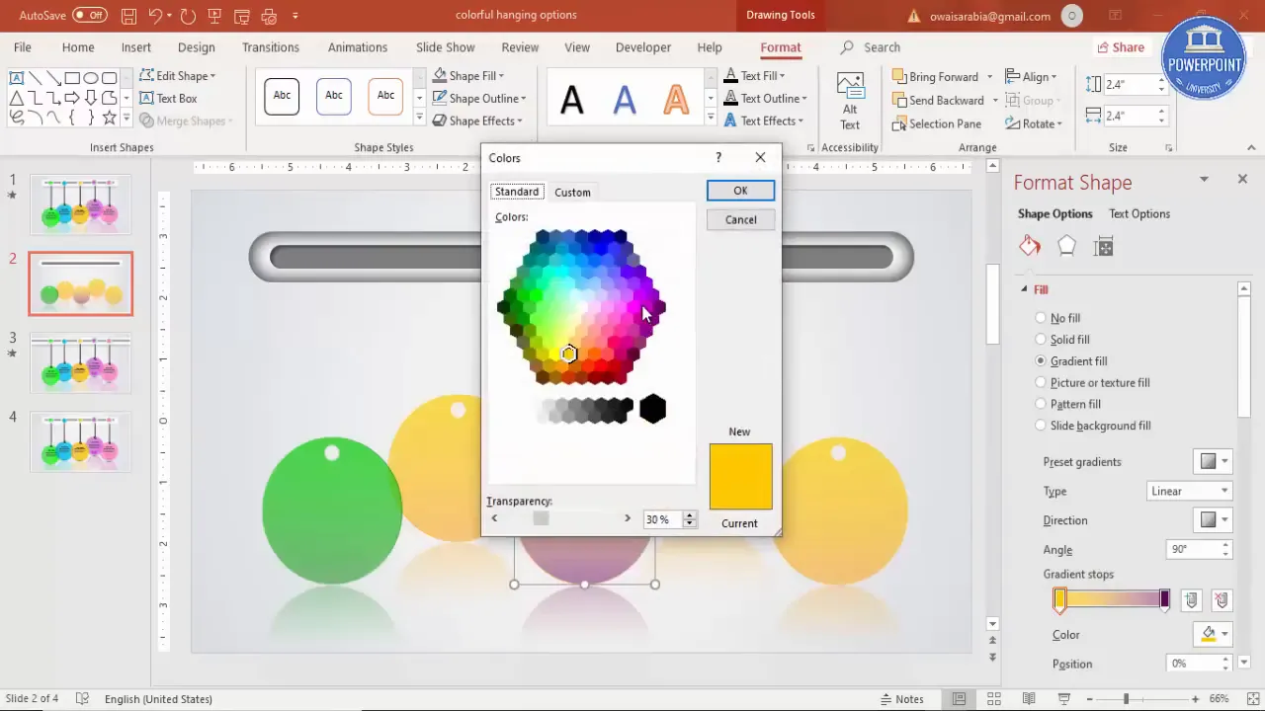This screenshot has width=1265, height=711.
Task: Select slide 3 thumbnail
Action: click(80, 362)
